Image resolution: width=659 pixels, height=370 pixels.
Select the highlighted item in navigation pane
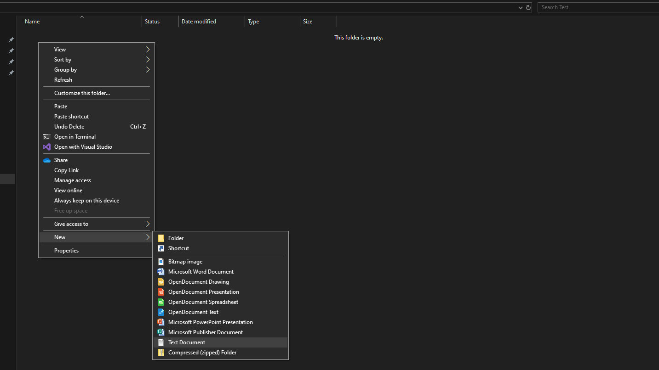click(x=7, y=179)
